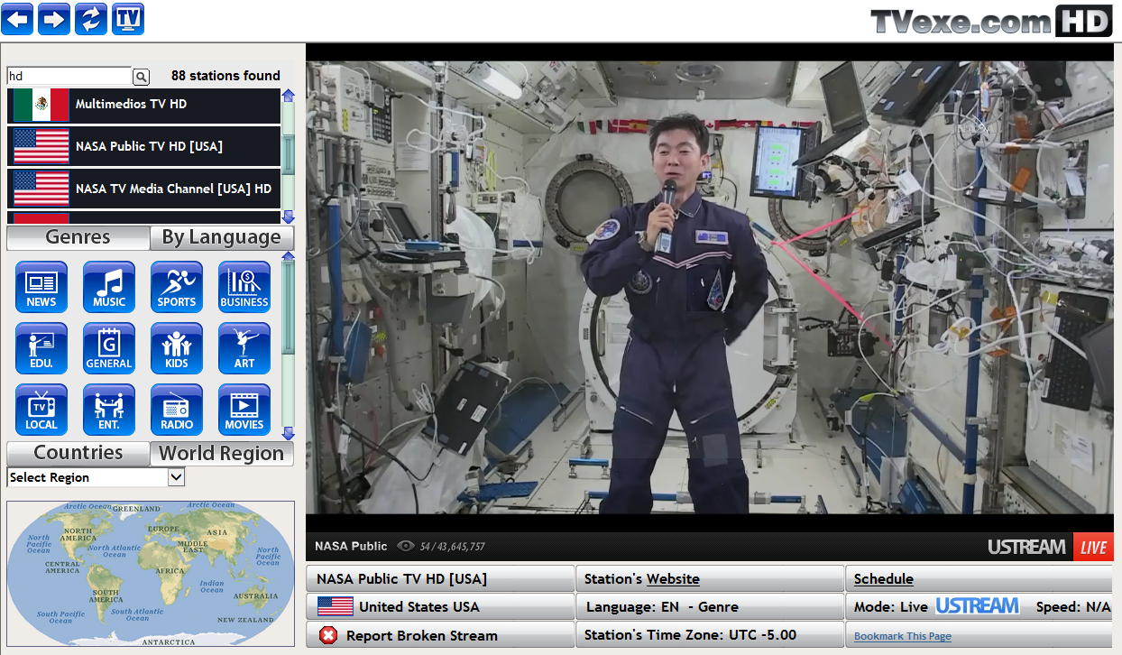The image size is (1122, 655).
Task: Select the Sports genre icon
Action: (177, 287)
